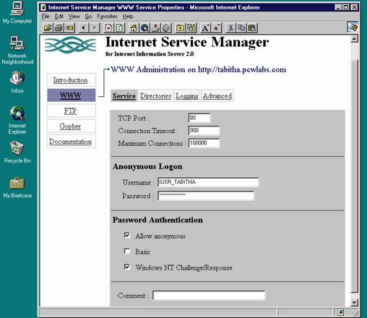367x318 pixels.
Task: Click the scrollbar down arrow
Action: tap(354, 303)
